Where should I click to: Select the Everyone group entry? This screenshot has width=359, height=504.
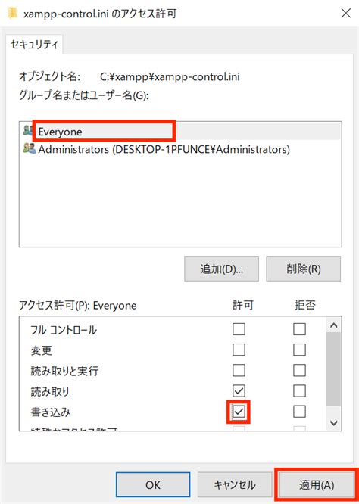[180, 132]
